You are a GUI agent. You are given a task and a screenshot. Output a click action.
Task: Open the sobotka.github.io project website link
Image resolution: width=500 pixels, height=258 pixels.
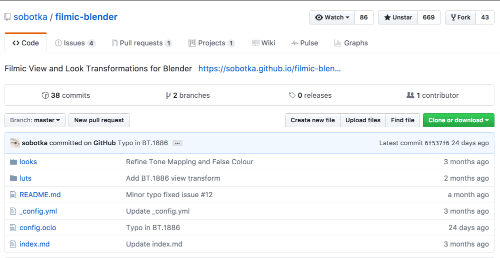point(269,69)
